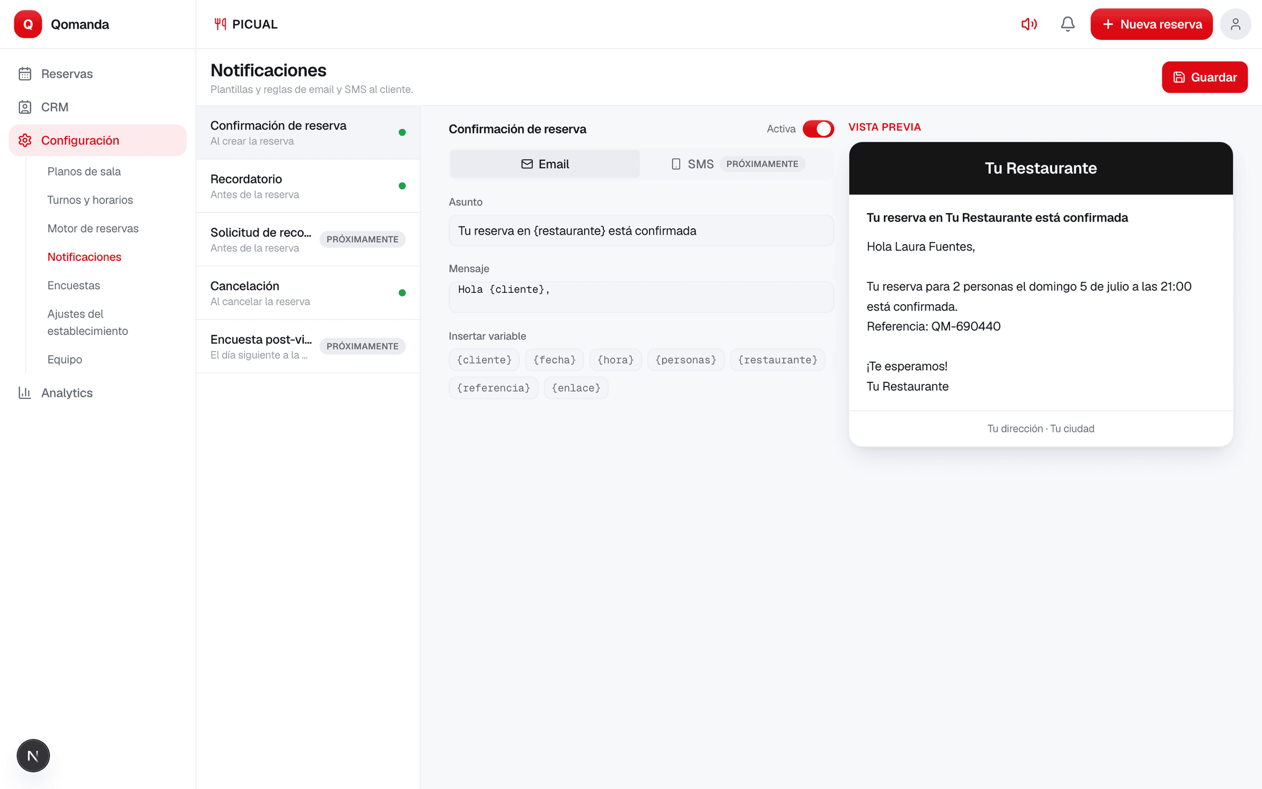
Task: Click the plus icon in Nueva reserva
Action: click(x=1108, y=24)
